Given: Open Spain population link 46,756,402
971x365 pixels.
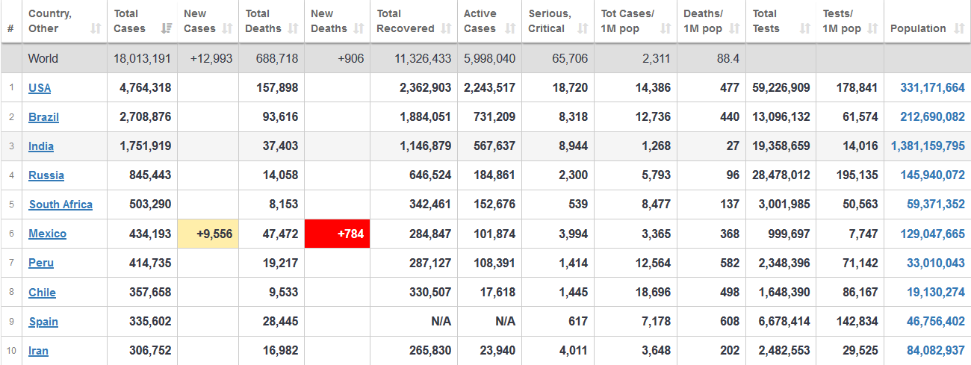Looking at the screenshot, I should (x=936, y=322).
